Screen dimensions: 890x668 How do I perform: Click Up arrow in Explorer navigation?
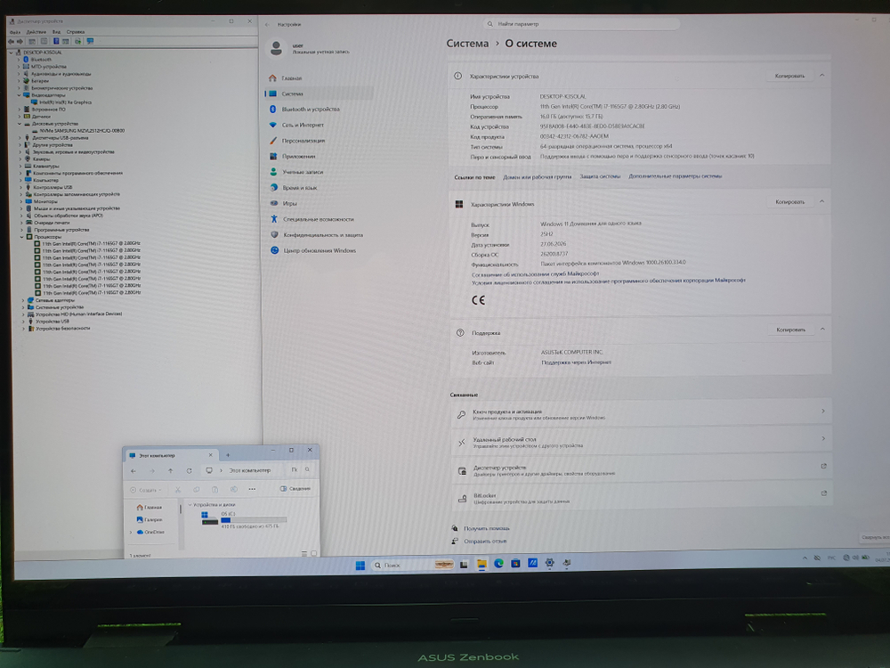click(x=170, y=470)
